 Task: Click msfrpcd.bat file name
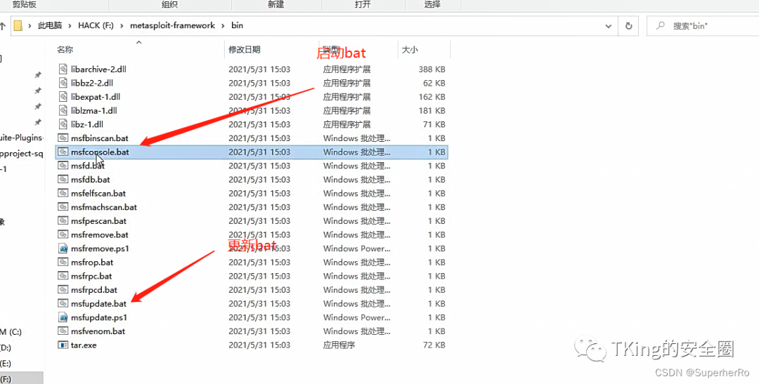tap(94, 290)
